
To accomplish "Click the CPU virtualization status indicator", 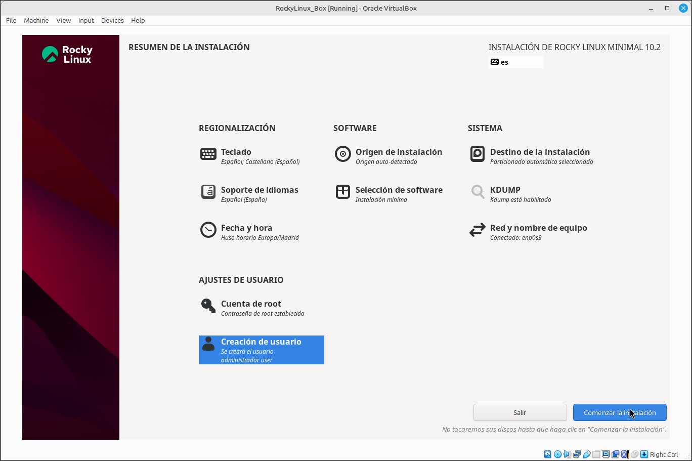I will 625,454.
